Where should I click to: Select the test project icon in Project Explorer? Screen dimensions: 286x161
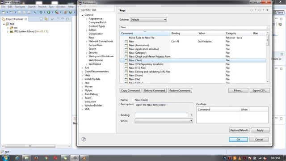point(7,24)
